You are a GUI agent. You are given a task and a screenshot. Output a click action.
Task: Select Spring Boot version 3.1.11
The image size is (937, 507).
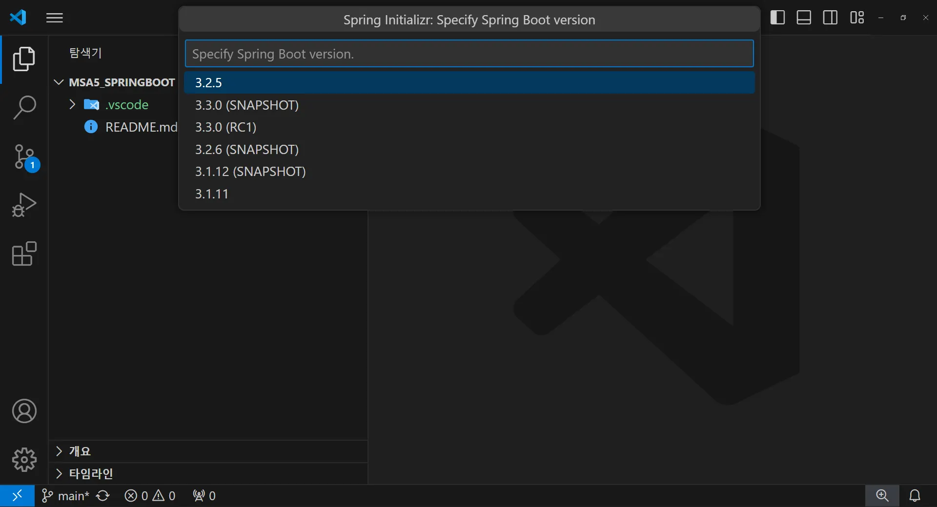[469, 194]
